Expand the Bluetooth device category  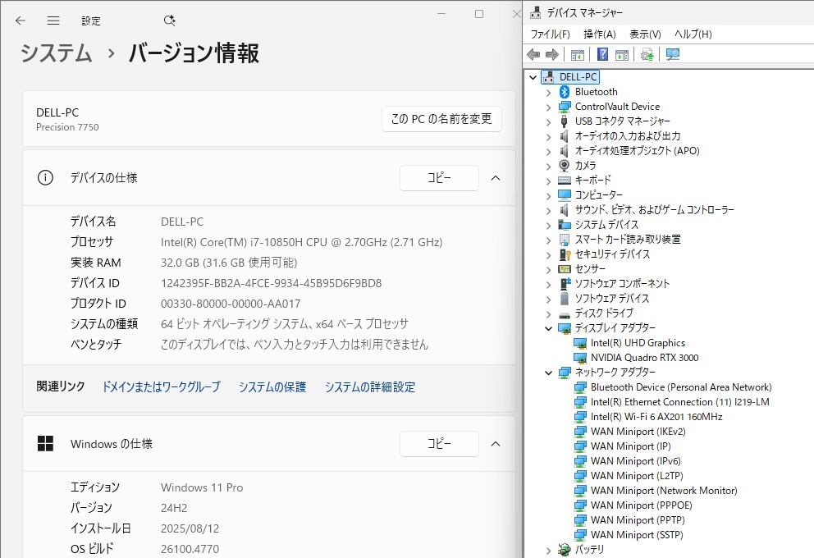549,92
